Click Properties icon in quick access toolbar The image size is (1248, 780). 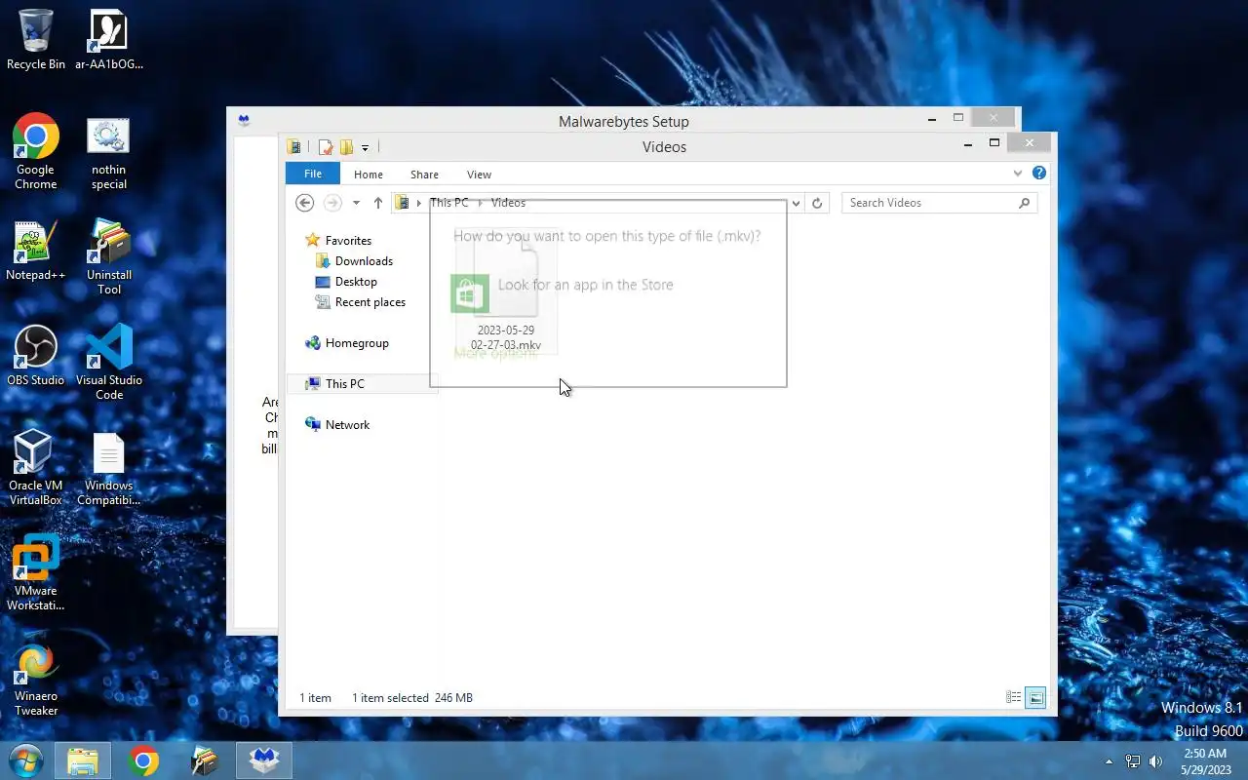(x=326, y=147)
